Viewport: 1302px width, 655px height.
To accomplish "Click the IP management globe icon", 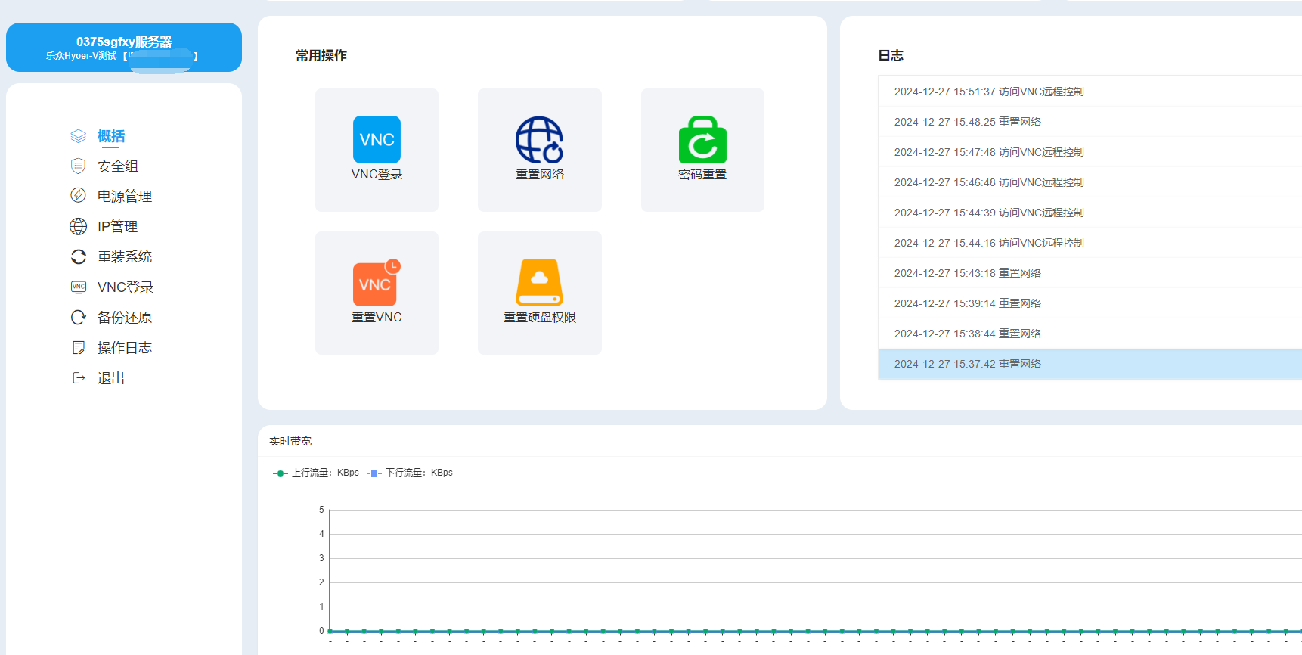I will (78, 226).
